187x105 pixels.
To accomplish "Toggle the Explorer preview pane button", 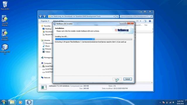I will point(145,21).
